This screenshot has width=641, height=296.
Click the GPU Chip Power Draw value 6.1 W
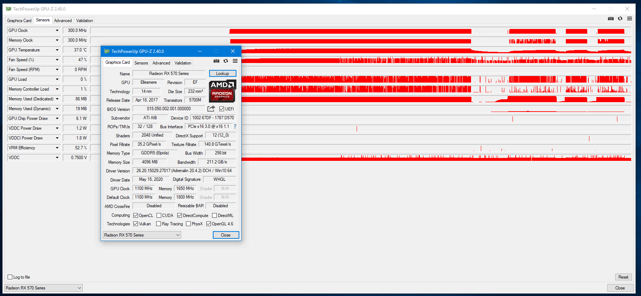point(76,118)
